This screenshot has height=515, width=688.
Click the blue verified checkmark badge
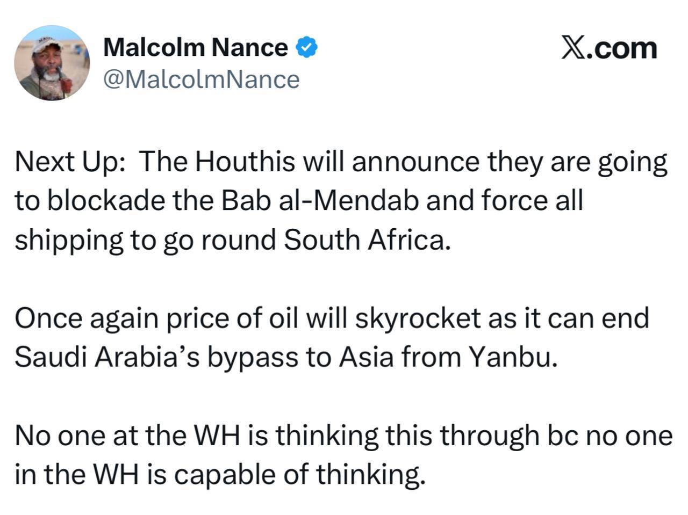306,48
